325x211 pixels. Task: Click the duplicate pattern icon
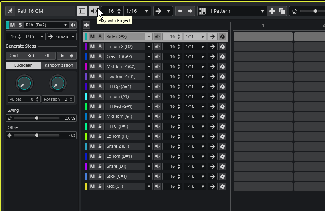(282, 11)
